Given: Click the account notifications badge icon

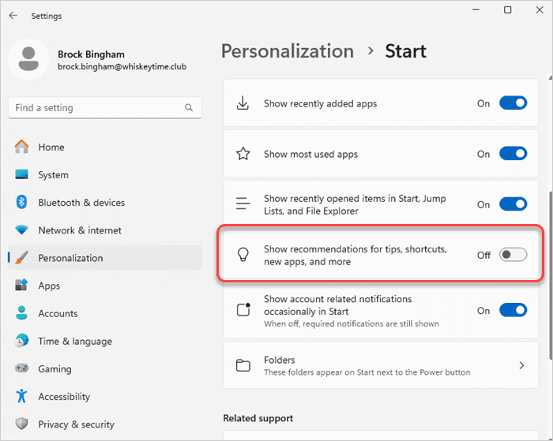Looking at the screenshot, I should click(243, 309).
